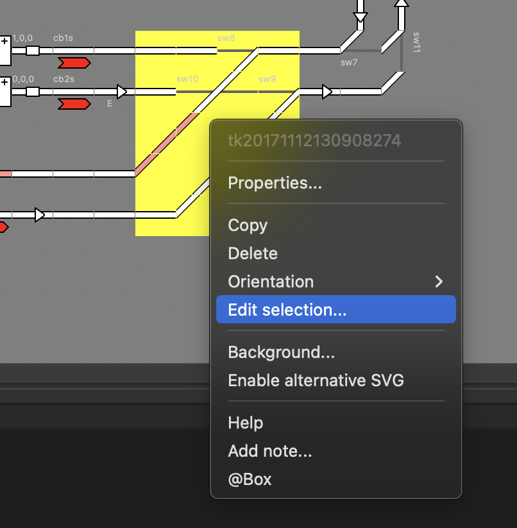Expand the Orientation submenu arrow
The image size is (517, 528).
(x=439, y=282)
